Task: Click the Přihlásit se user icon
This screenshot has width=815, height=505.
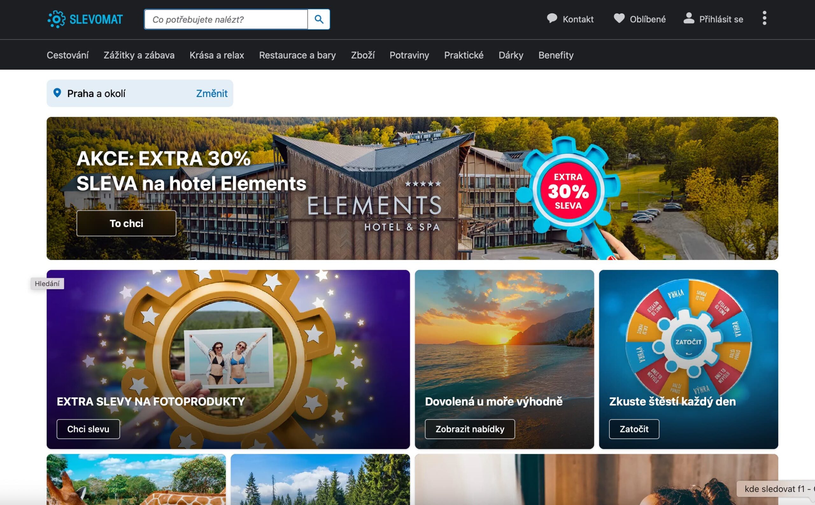Action: [x=689, y=18]
